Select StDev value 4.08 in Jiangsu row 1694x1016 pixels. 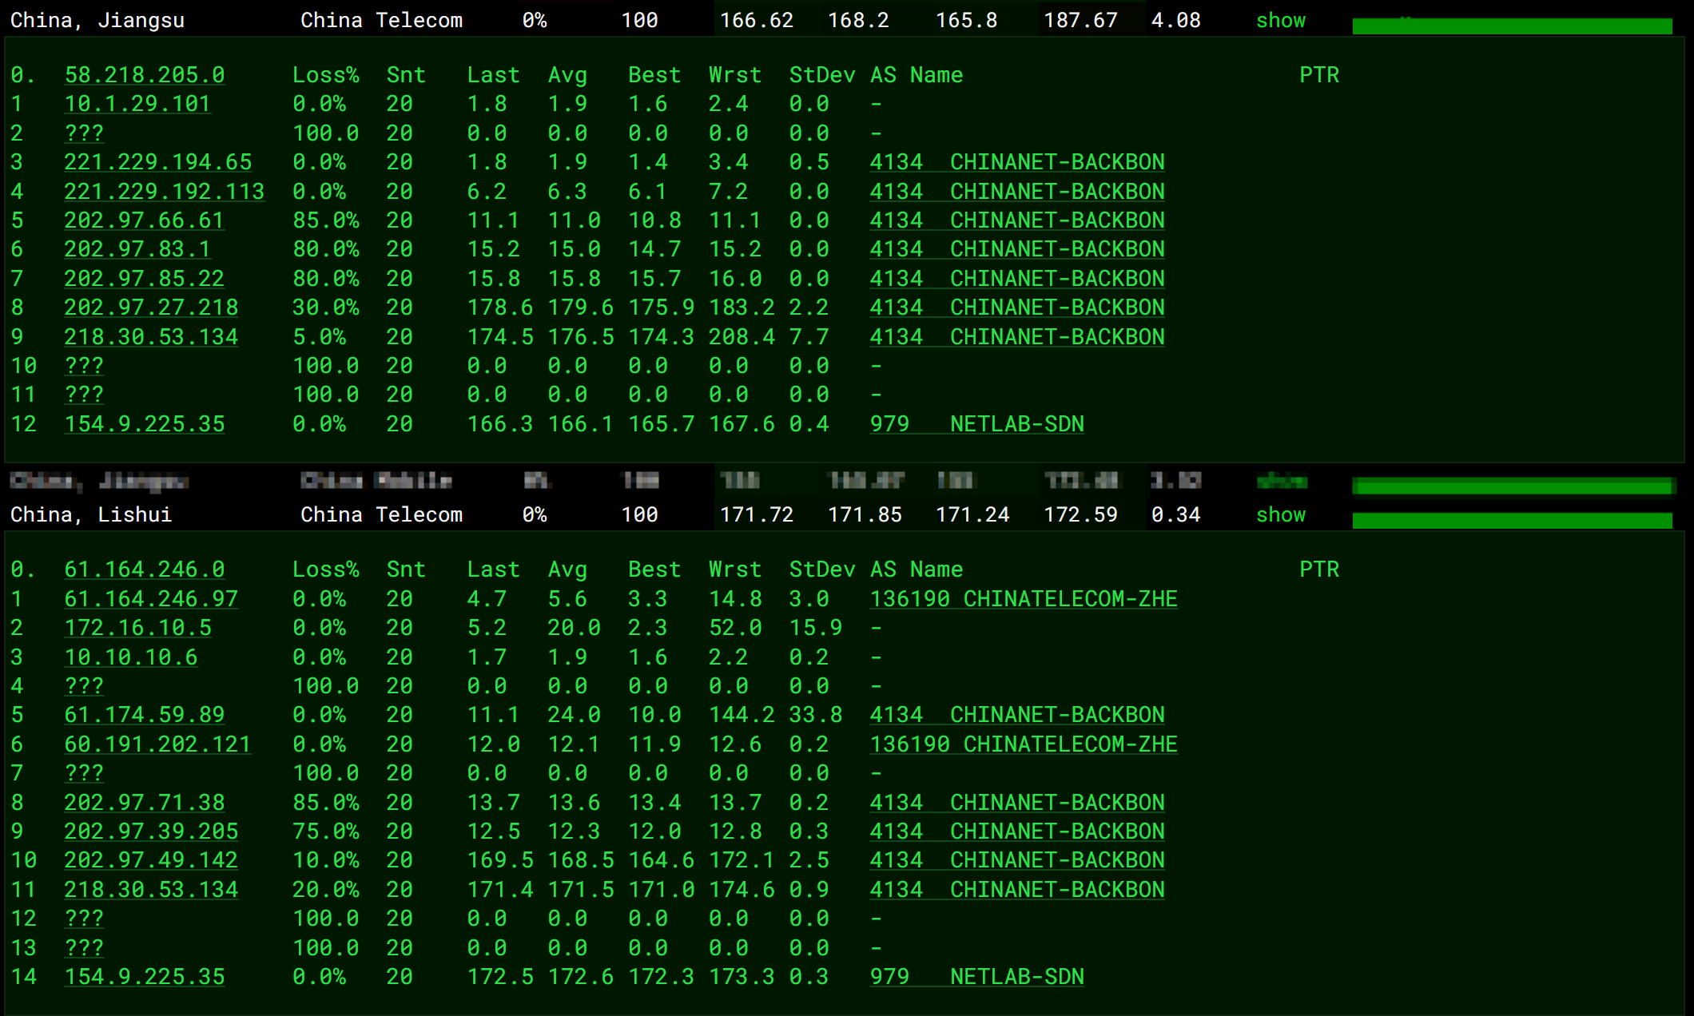(1175, 21)
